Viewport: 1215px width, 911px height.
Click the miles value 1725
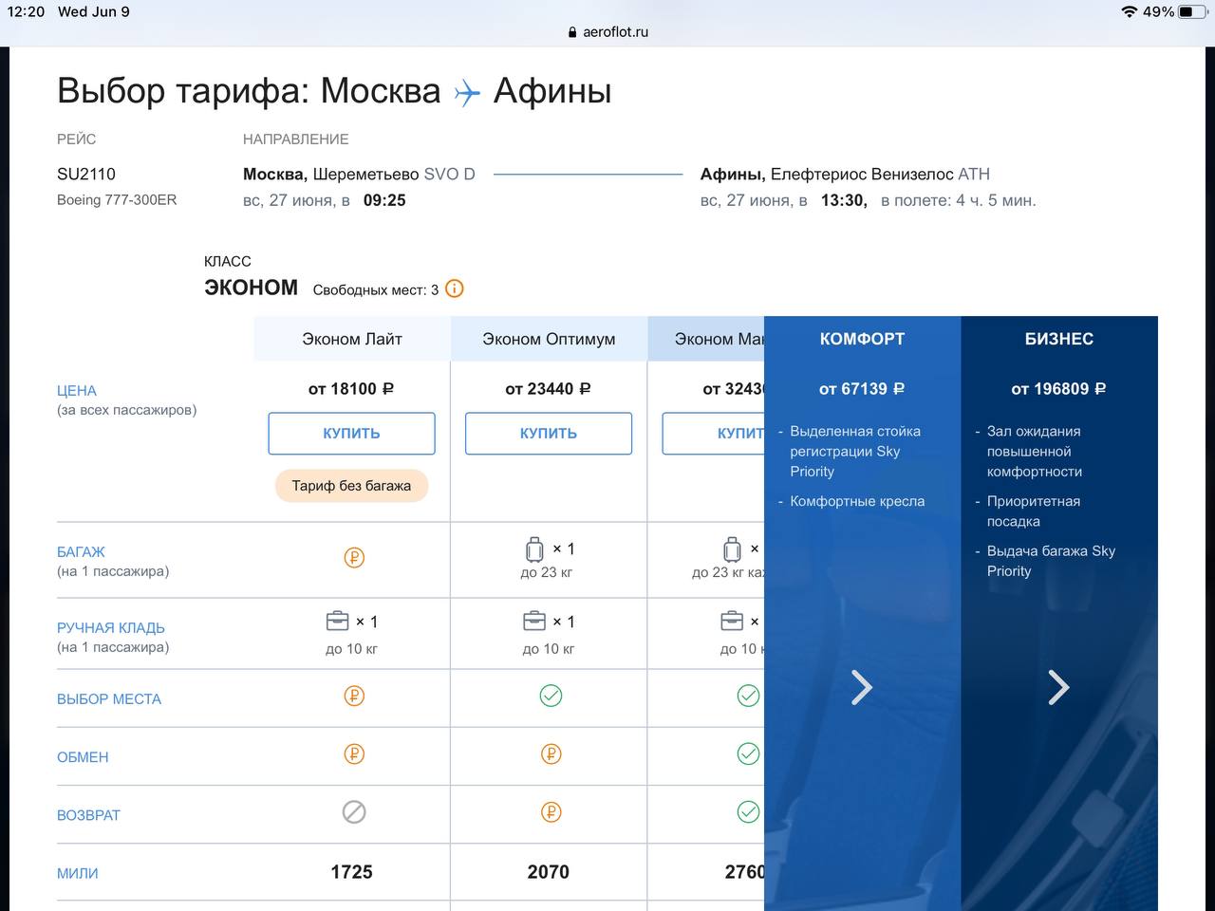click(x=351, y=872)
